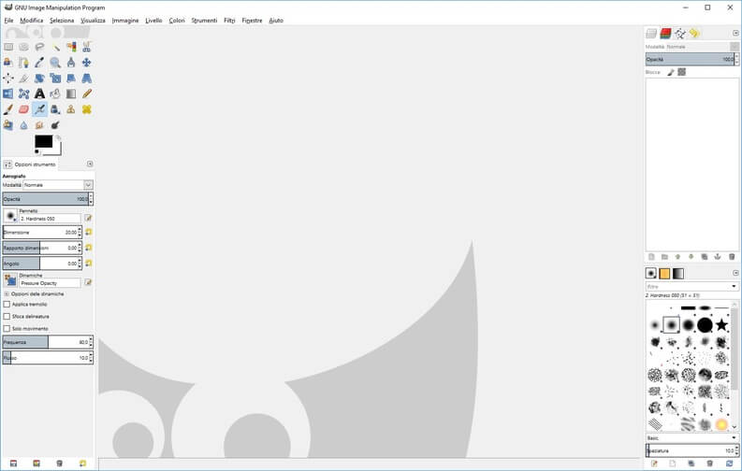Viewport: 742px width, 471px height.
Task: Toggle the lock alpha channel checkerboard icon
Action: point(681,72)
